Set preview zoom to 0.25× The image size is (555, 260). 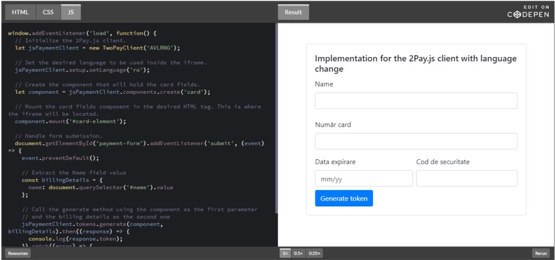tap(314, 253)
